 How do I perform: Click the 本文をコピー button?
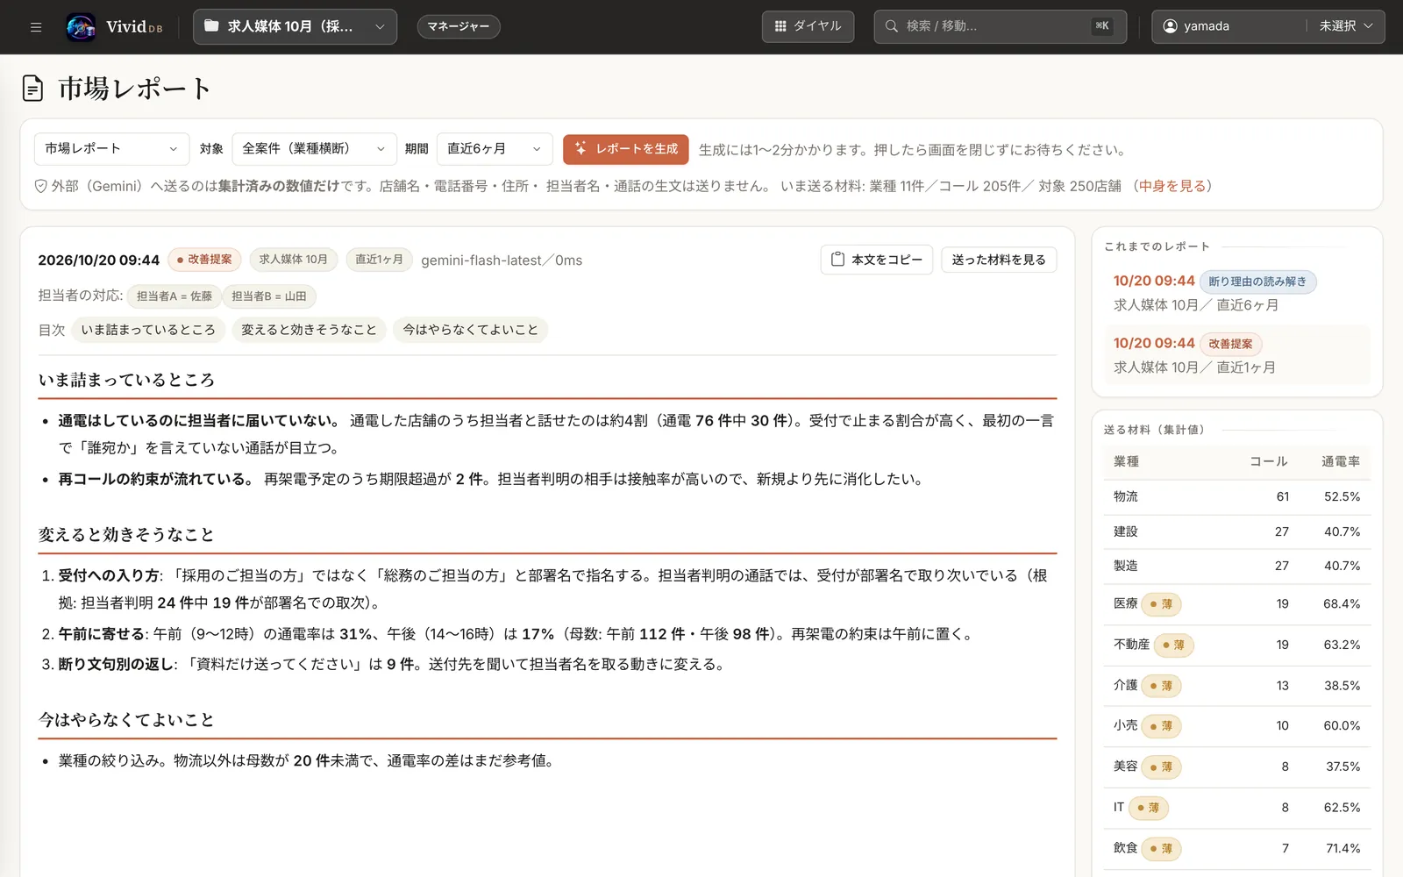click(877, 260)
